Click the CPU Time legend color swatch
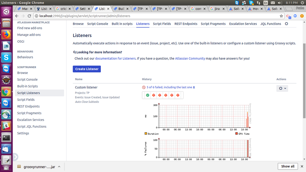306x172 pixels. (236, 133)
